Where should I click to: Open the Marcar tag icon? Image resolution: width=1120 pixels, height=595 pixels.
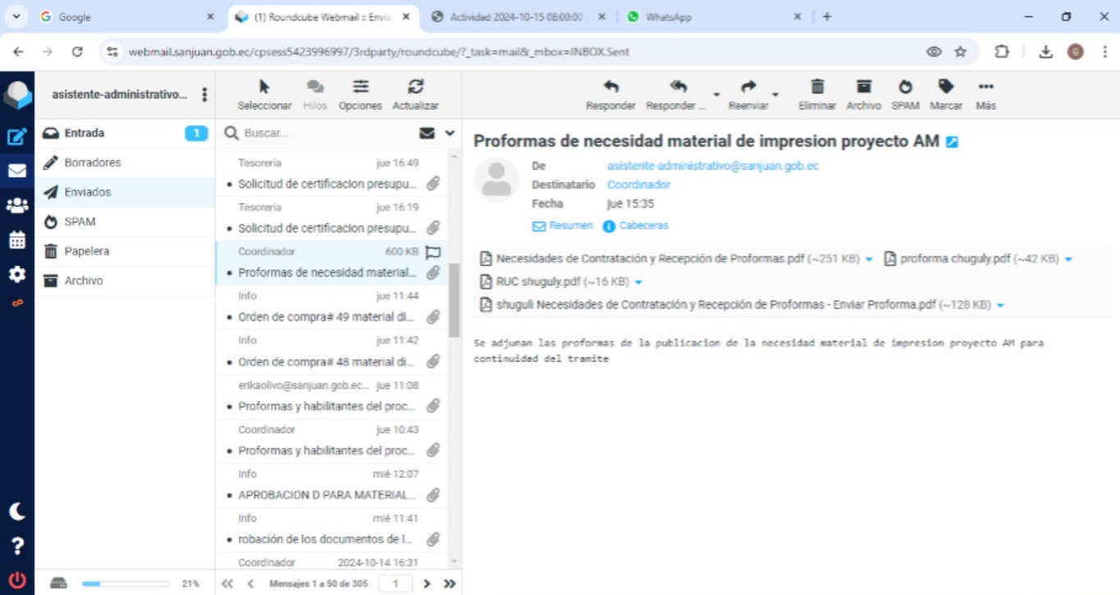click(x=945, y=87)
